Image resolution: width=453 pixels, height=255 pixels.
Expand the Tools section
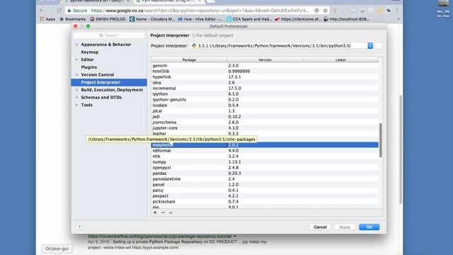tap(77, 105)
